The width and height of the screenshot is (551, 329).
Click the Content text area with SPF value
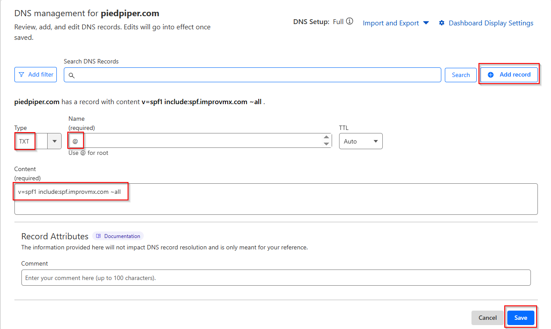point(275,199)
